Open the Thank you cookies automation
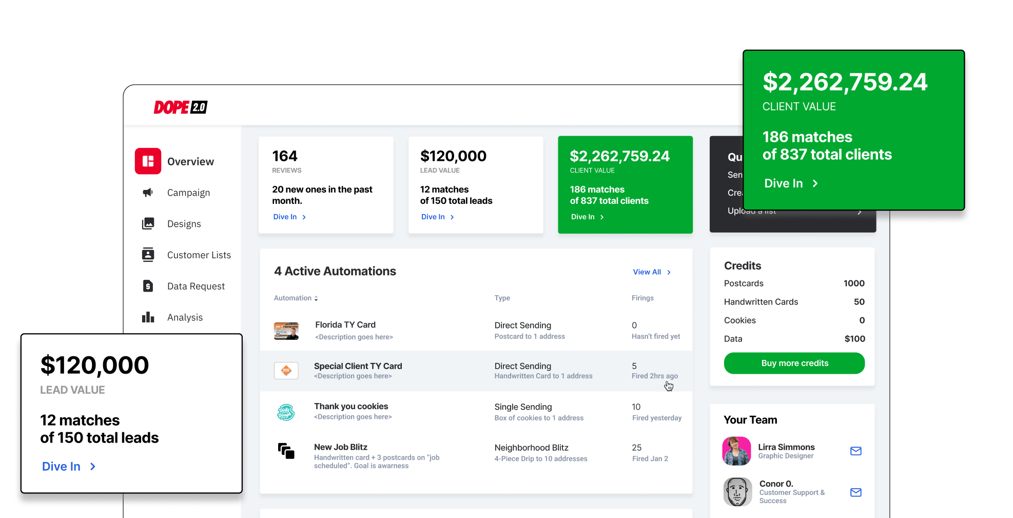1013x518 pixels. pyautogui.click(x=476, y=412)
